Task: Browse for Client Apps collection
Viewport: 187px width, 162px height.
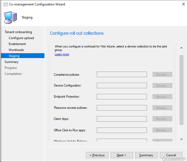Action: (x=162, y=119)
